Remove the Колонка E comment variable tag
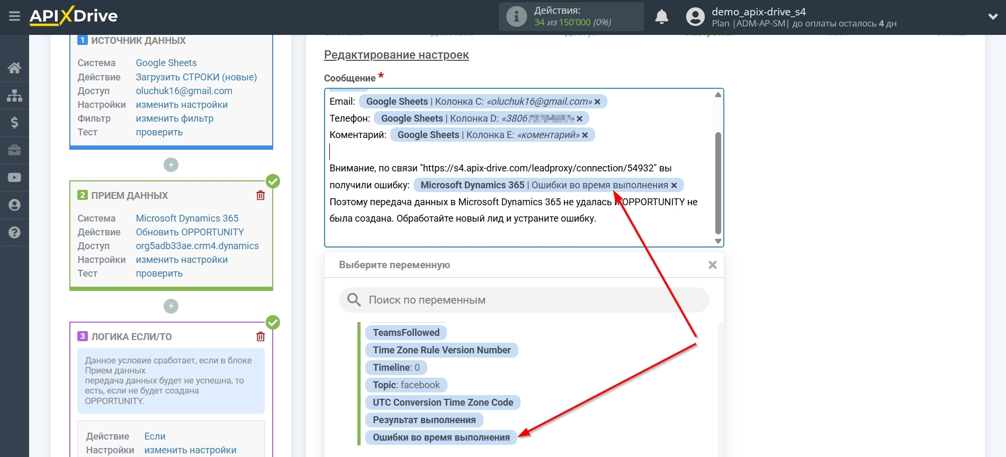The height and width of the screenshot is (457, 1006). point(585,135)
